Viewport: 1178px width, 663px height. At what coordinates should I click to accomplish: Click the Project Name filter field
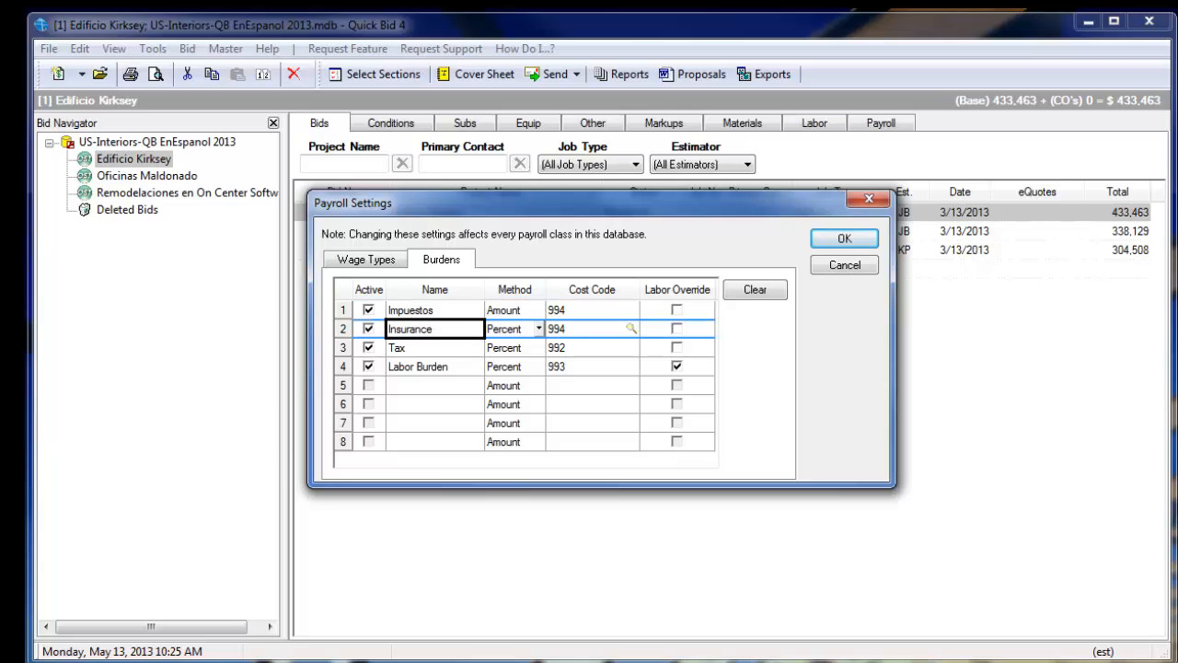coord(345,164)
